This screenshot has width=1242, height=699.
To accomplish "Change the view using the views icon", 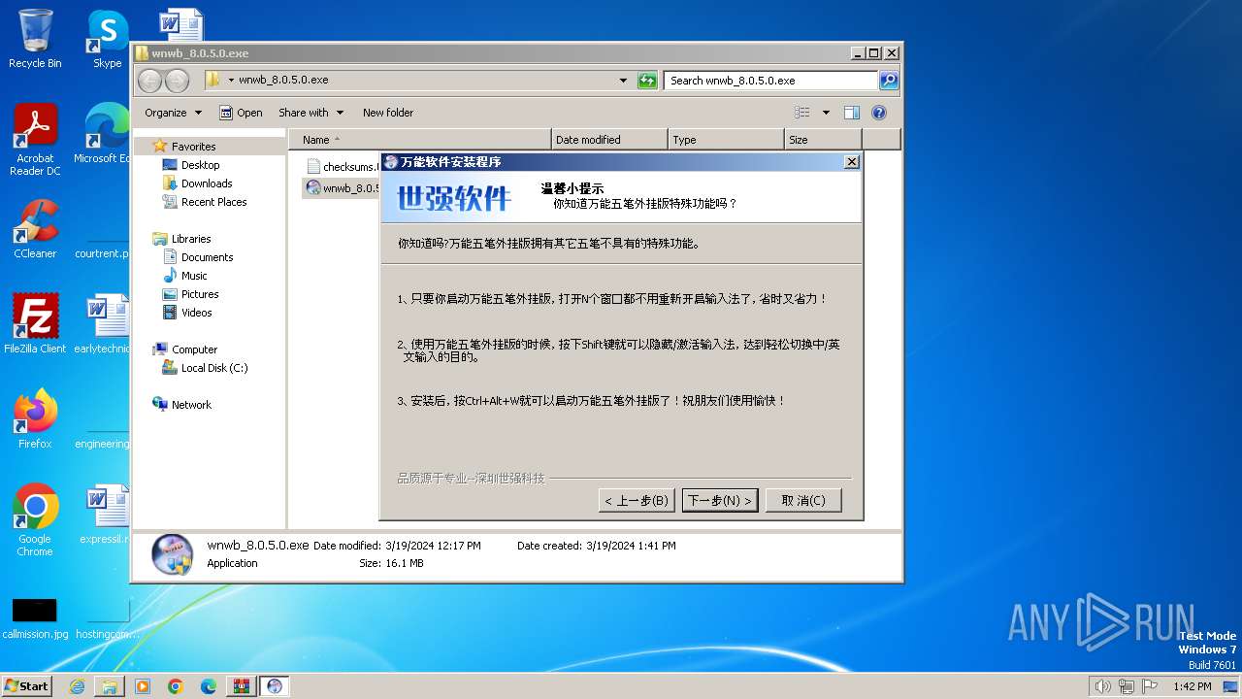I will [802, 113].
